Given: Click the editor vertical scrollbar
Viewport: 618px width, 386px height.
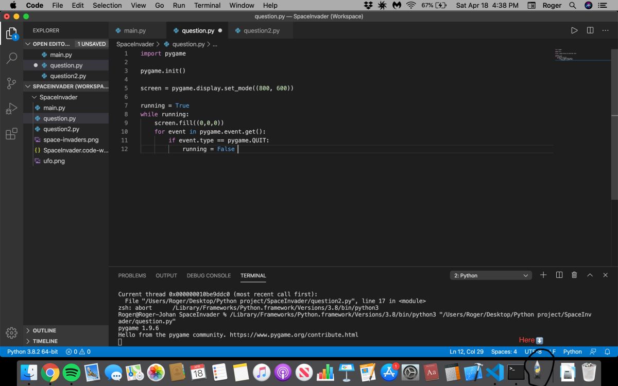Looking at the screenshot, I should click(x=615, y=124).
